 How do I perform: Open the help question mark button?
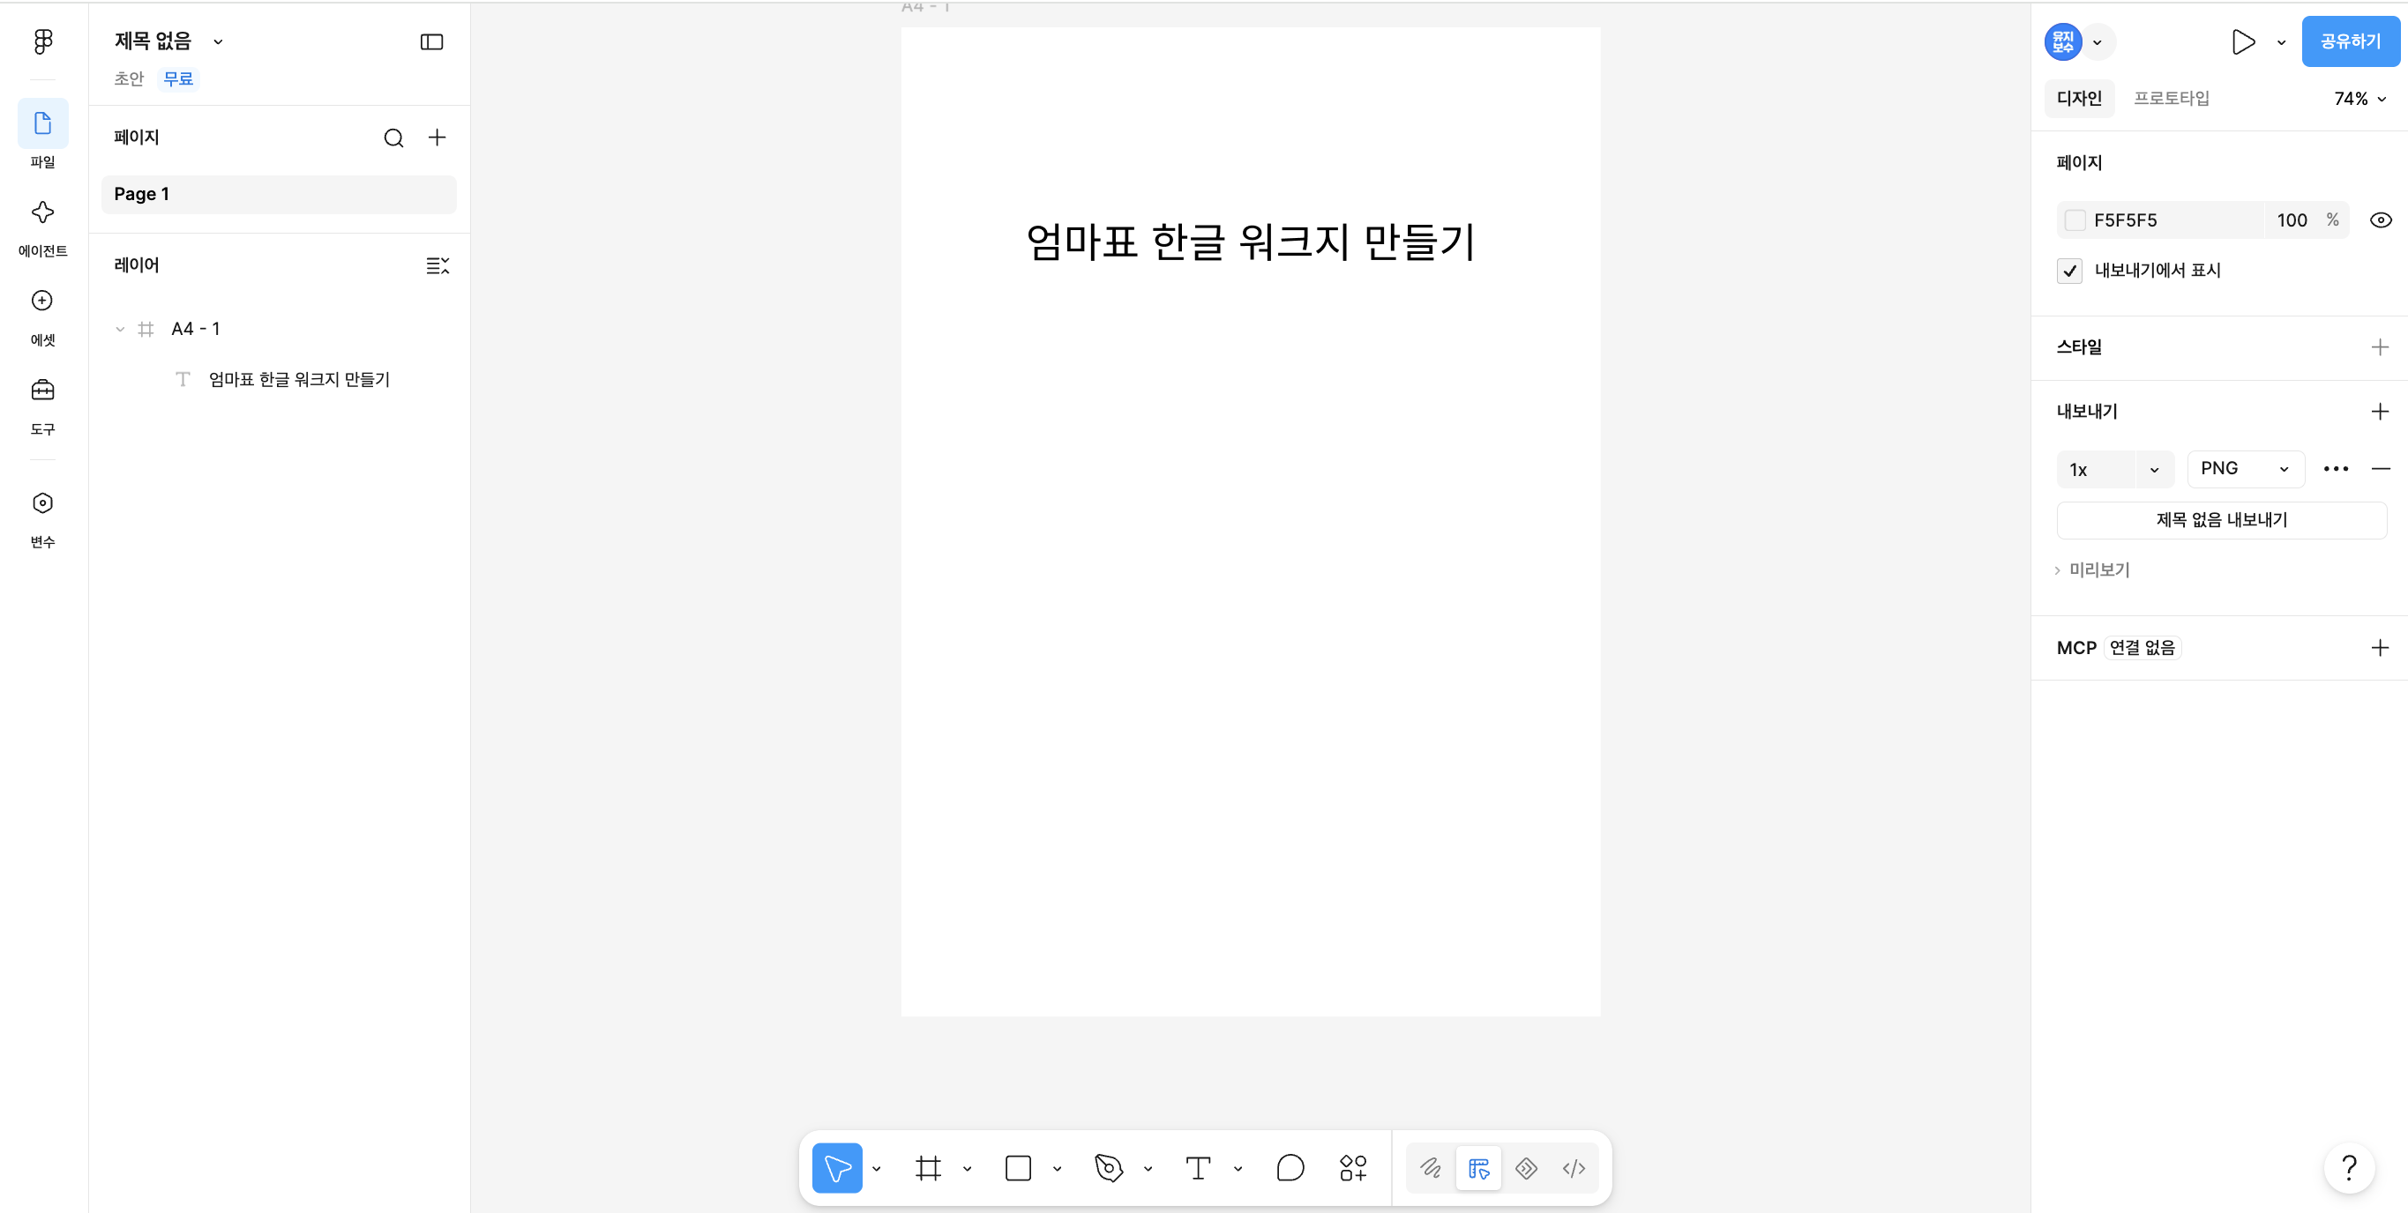[x=2348, y=1168]
